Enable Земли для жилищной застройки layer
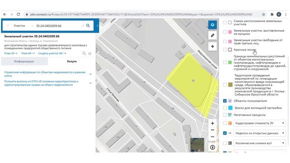The height and width of the screenshot is (163, 290). (225, 108)
